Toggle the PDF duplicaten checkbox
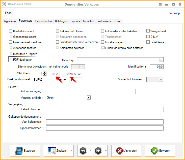The height and width of the screenshot is (160, 185). pos(11,59)
